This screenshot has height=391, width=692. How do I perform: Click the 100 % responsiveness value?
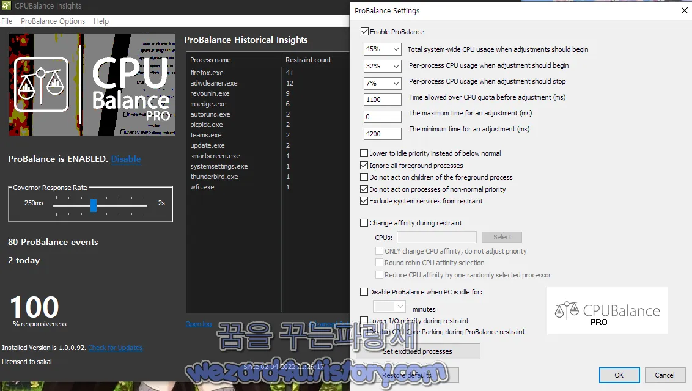(x=34, y=307)
